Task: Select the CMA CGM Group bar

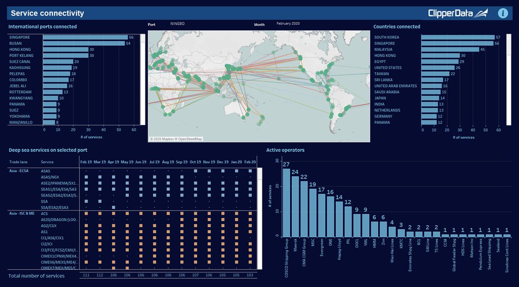Action: tap(304, 209)
